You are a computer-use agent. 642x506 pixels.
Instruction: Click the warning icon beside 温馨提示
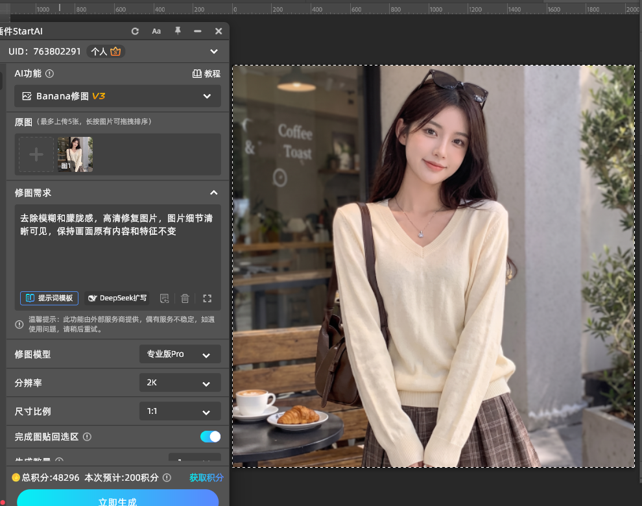(19, 324)
